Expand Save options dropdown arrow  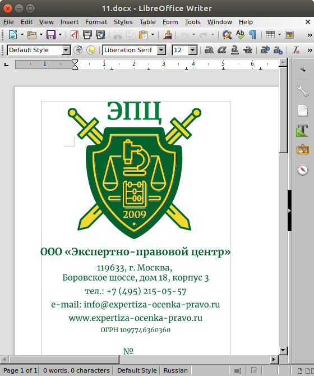(x=60, y=35)
